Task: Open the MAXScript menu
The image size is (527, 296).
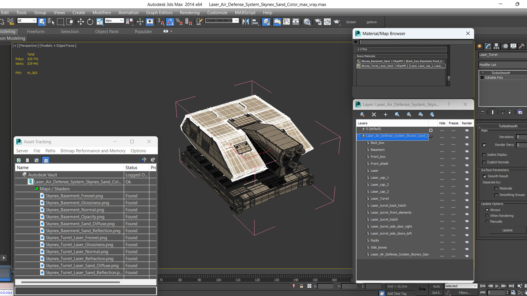Action: [x=245, y=13]
